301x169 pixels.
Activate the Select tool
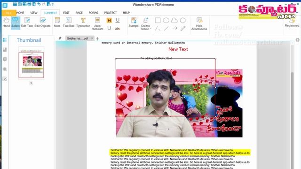(x=16, y=23)
